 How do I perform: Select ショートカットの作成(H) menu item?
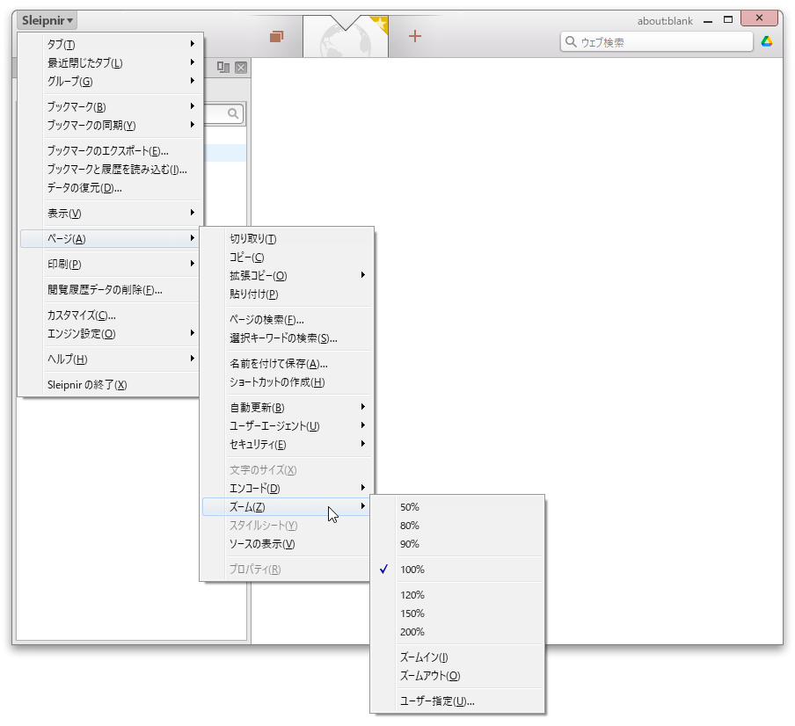tap(287, 382)
